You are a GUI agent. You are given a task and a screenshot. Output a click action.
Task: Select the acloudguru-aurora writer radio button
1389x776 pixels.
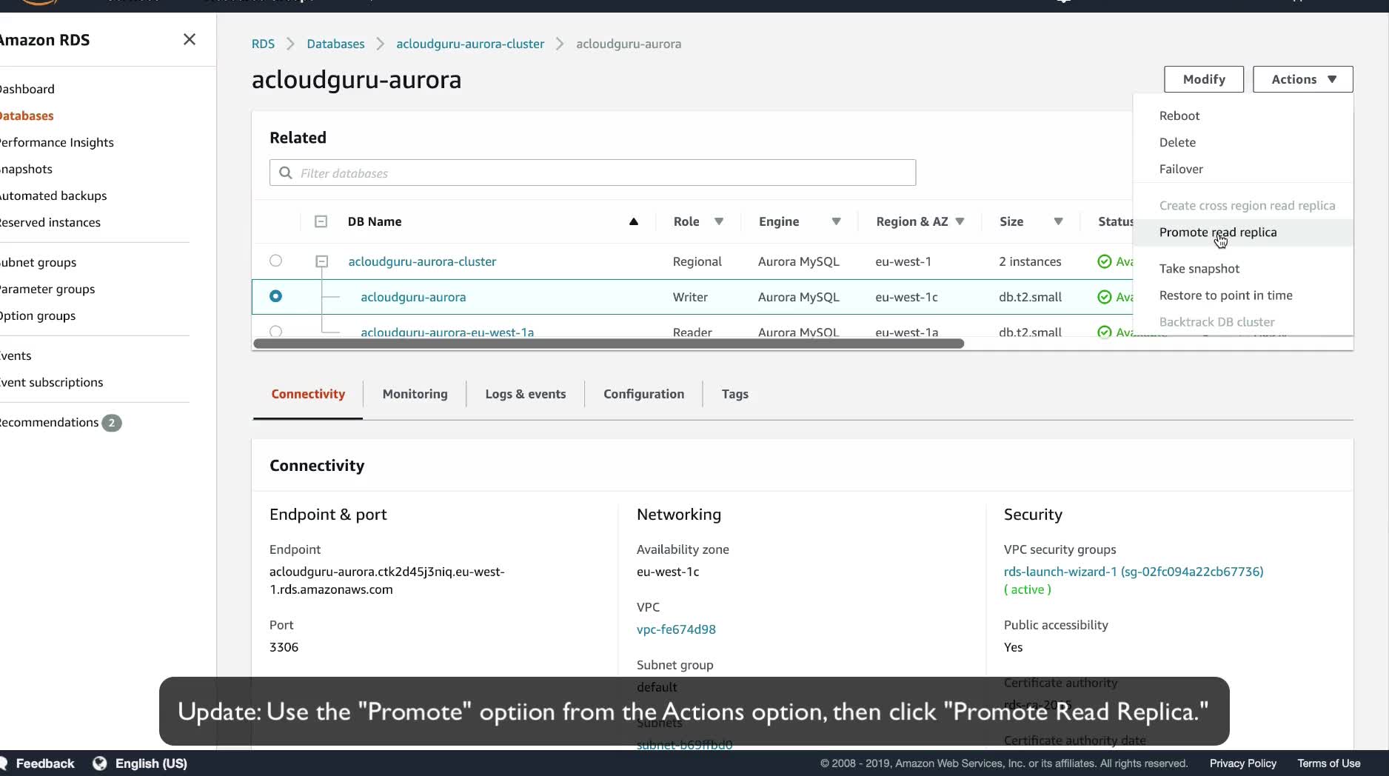click(275, 296)
